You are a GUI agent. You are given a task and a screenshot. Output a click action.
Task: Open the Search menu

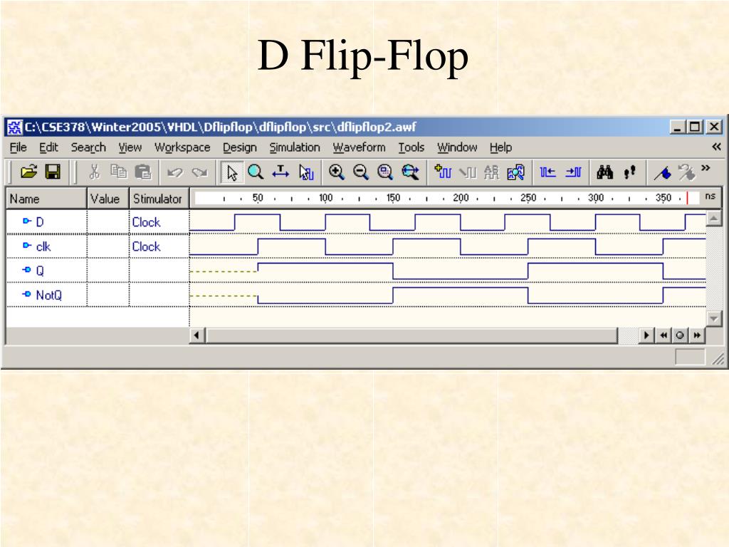click(x=88, y=147)
